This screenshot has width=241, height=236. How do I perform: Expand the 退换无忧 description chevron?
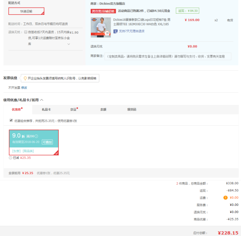(x=69, y=44)
